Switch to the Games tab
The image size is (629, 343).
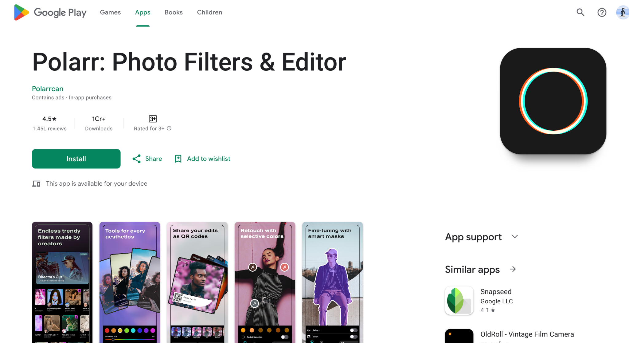pyautogui.click(x=110, y=12)
